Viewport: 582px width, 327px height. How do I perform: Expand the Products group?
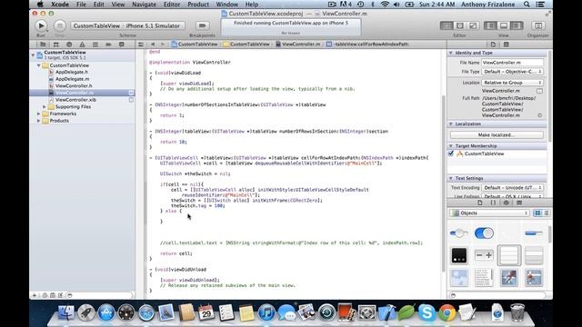coord(38,121)
